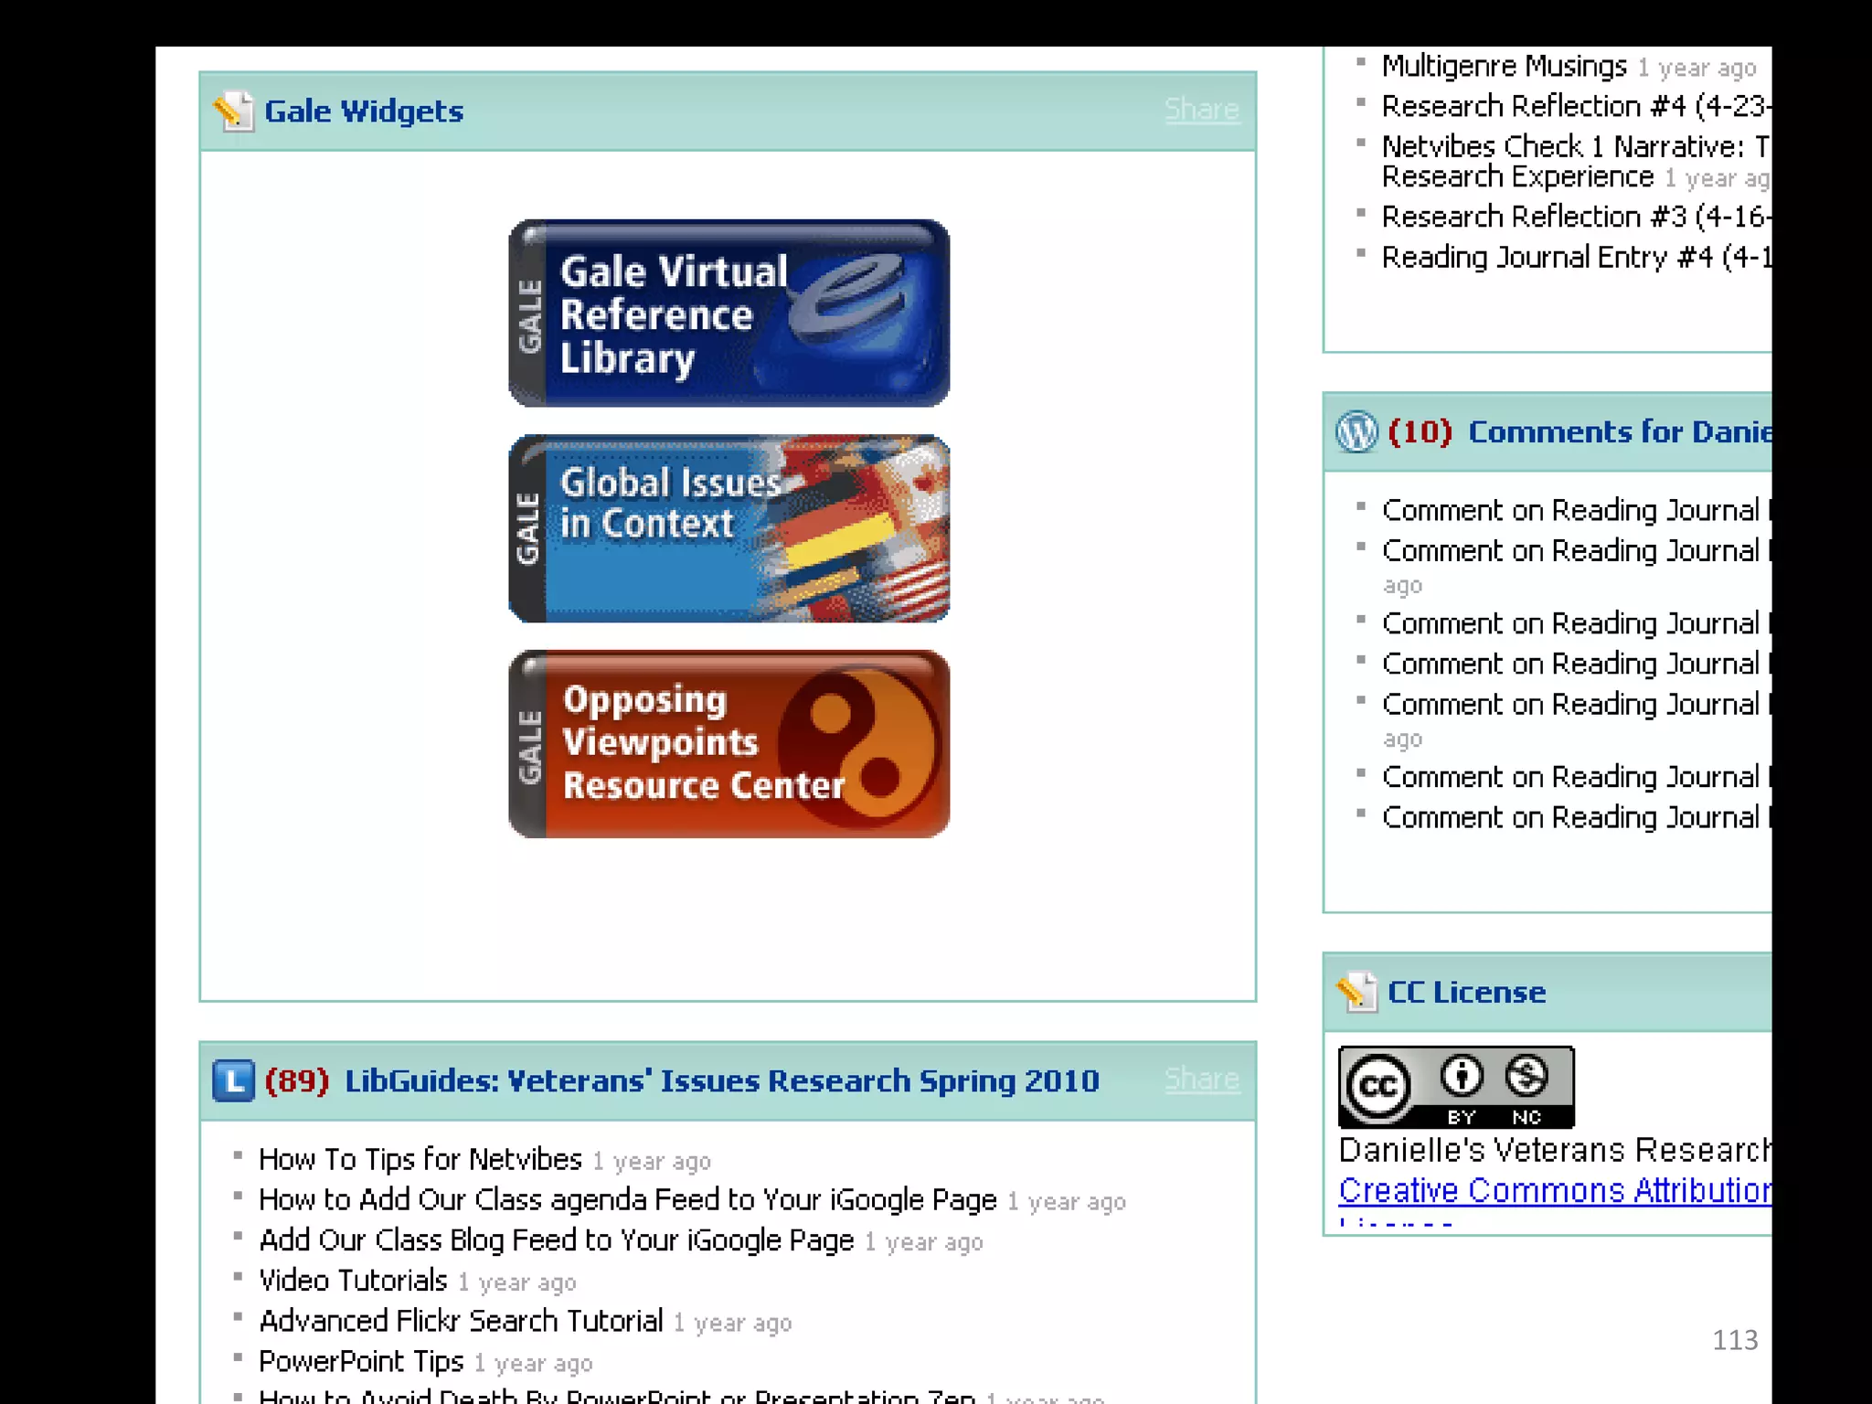Click Share in LibGuides widget header

[x=1201, y=1080]
